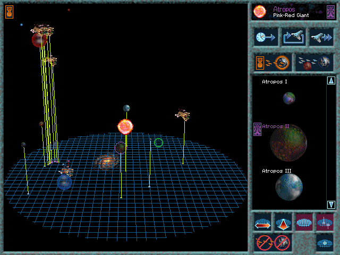Select the ship below the red planet cluster
340x255 pixels.
tap(51, 61)
